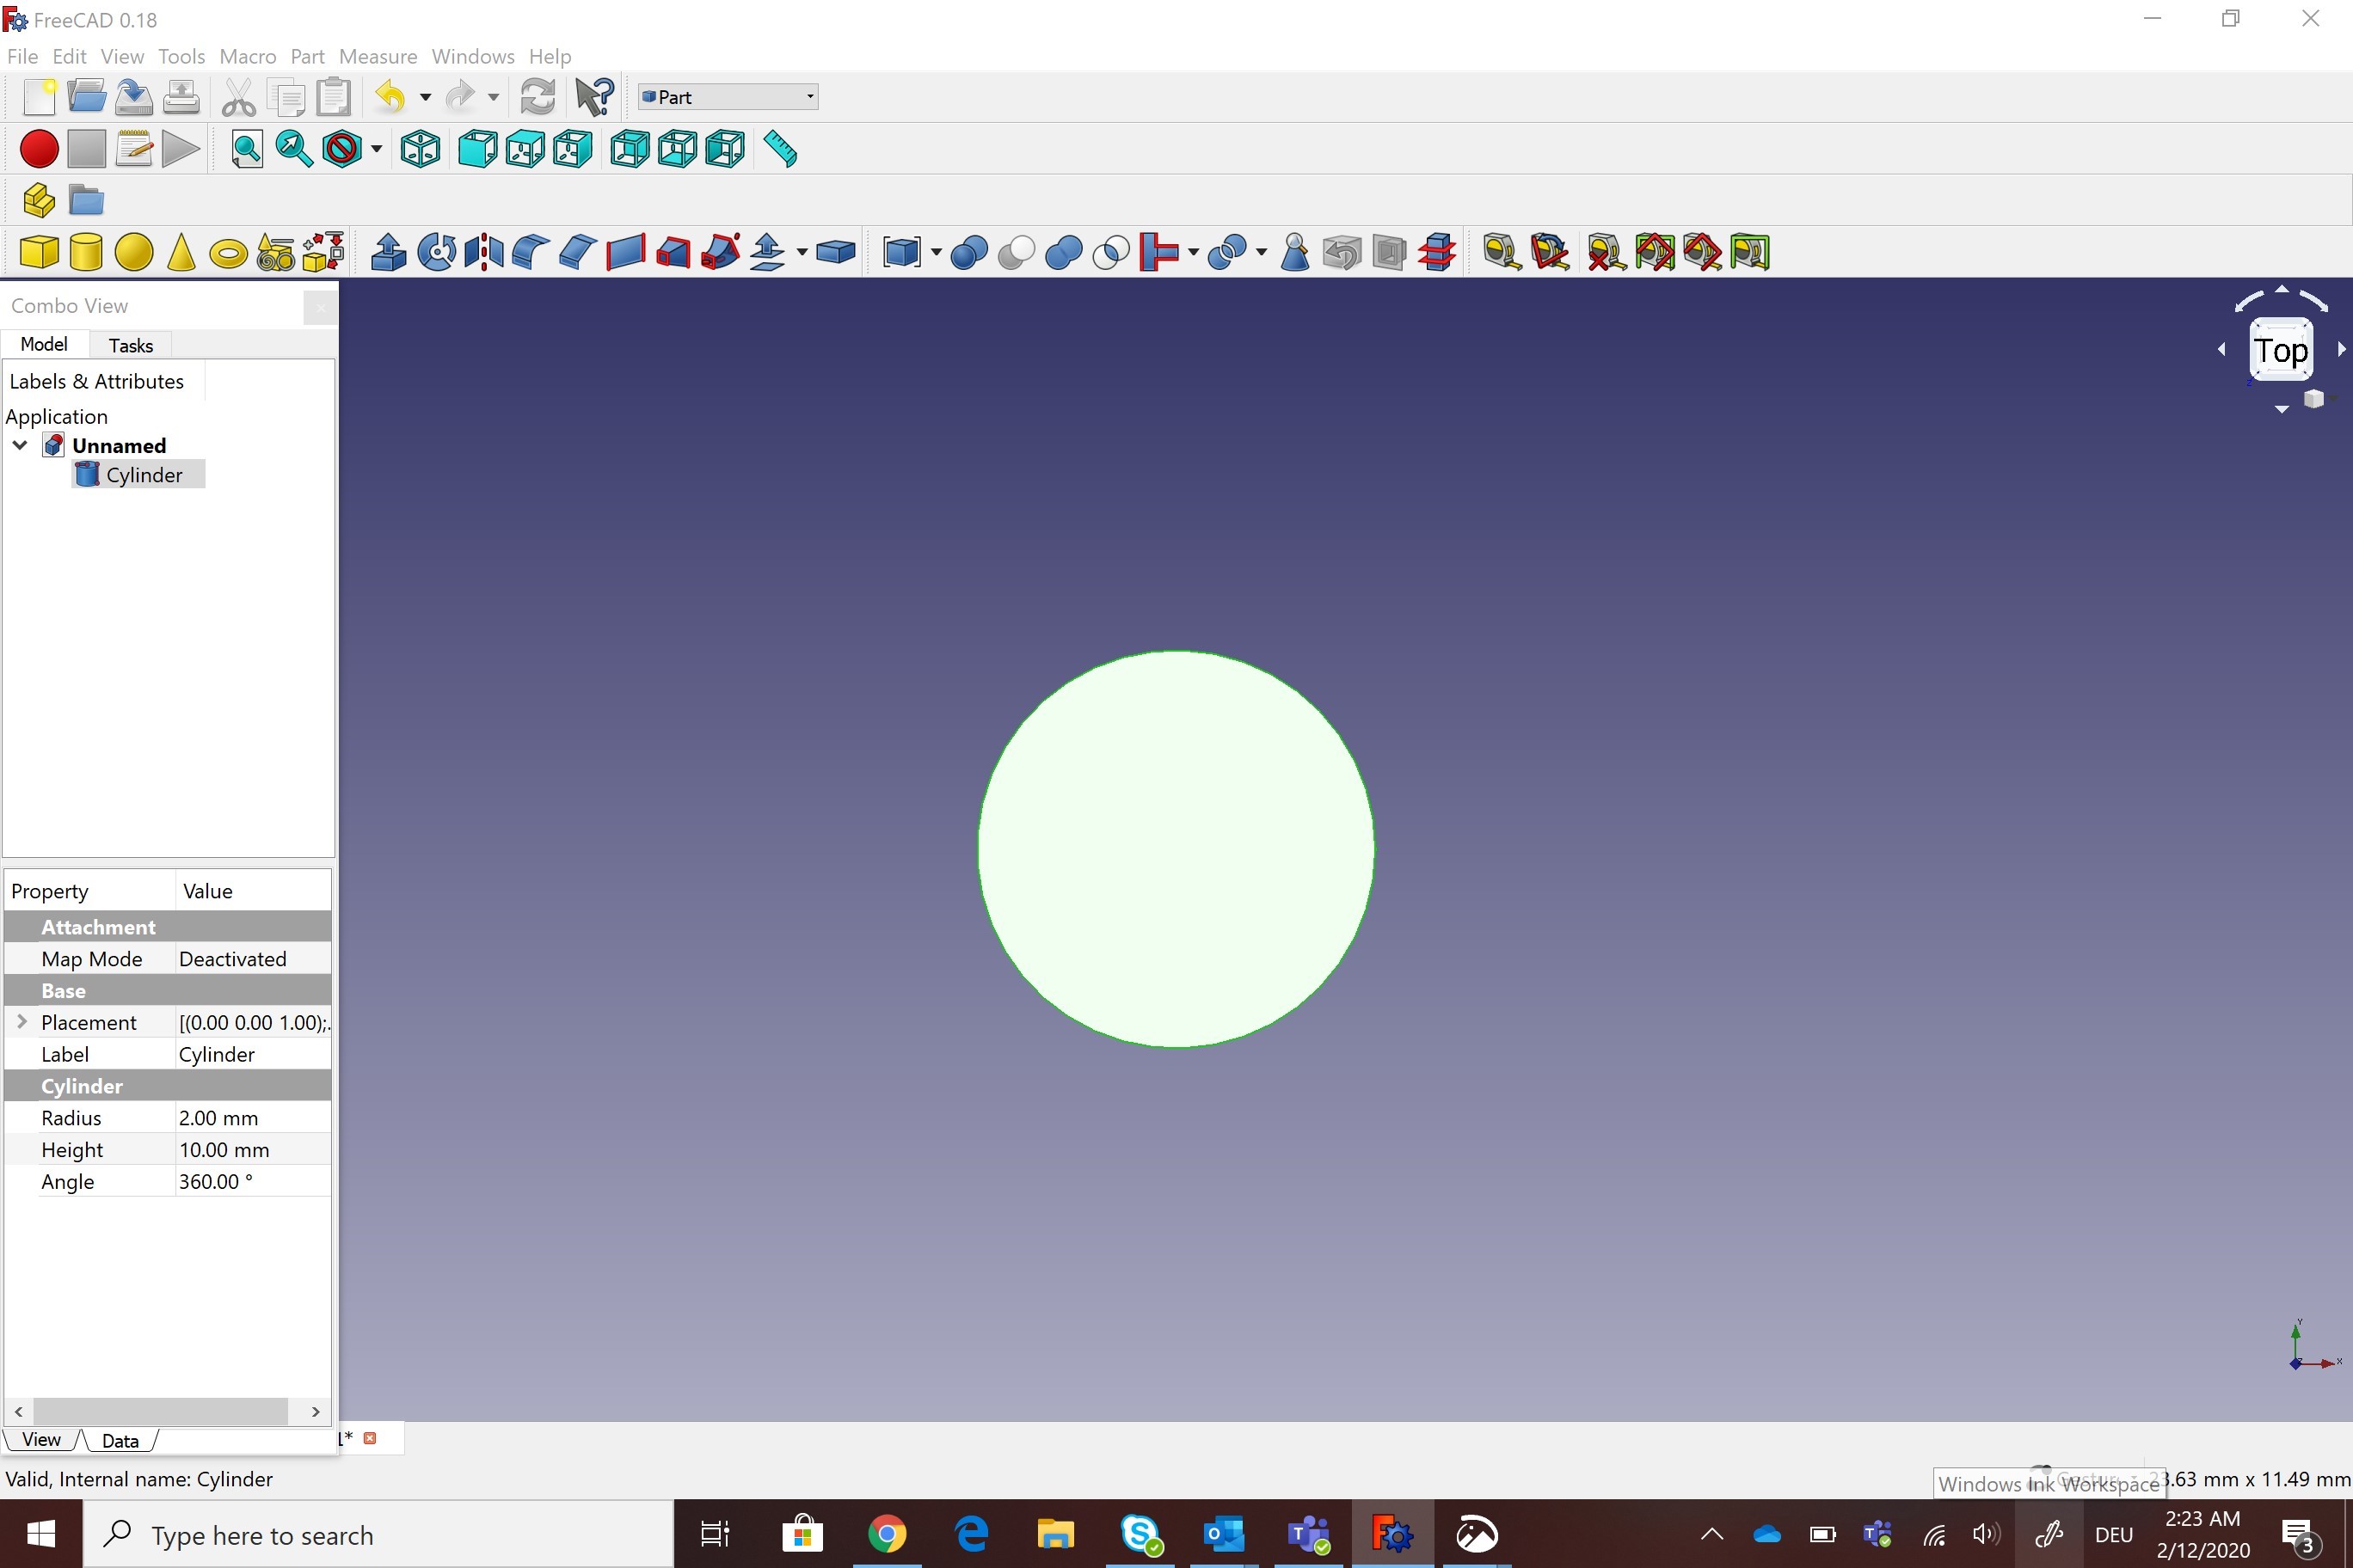Switch to the Tasks tab
This screenshot has width=2353, height=1568.
pyautogui.click(x=130, y=345)
